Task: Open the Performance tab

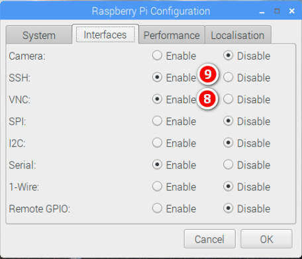Action: (x=172, y=35)
